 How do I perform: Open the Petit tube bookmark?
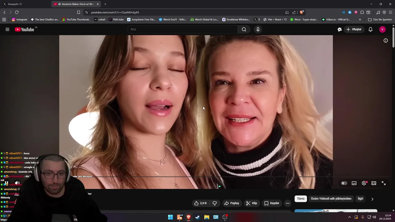click(116, 19)
